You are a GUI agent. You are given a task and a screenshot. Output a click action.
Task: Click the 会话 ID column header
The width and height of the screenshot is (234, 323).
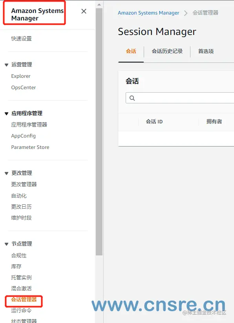click(x=154, y=121)
